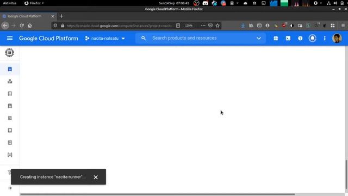Open the Google Cloud navigation hamburger menu
The image size is (348, 196).
tap(10, 38)
